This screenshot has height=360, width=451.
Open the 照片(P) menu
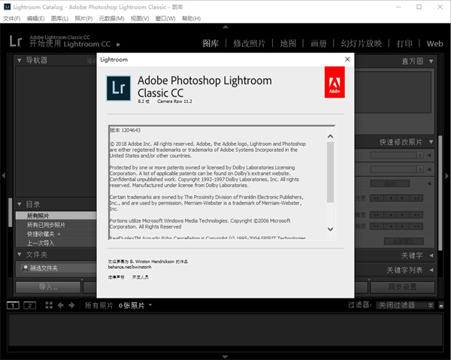[x=83, y=18]
